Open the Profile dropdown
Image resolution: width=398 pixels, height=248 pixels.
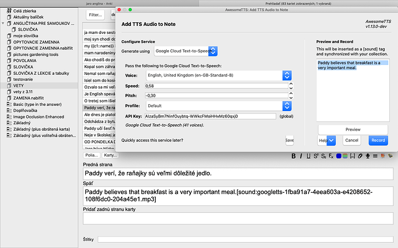coord(219,106)
